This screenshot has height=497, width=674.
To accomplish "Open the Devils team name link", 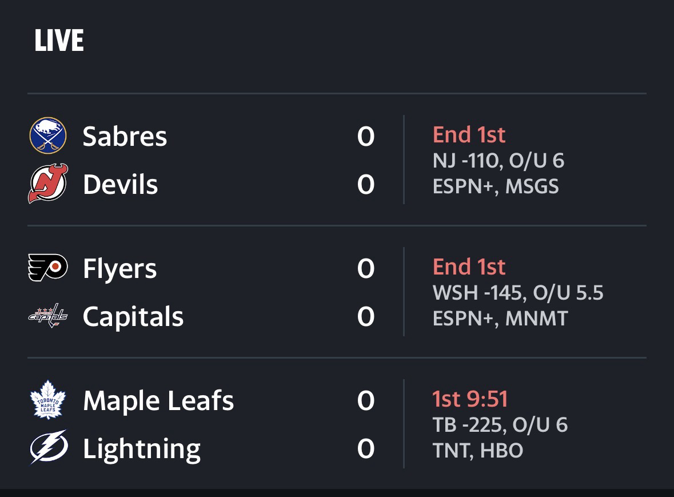I will coord(120,184).
